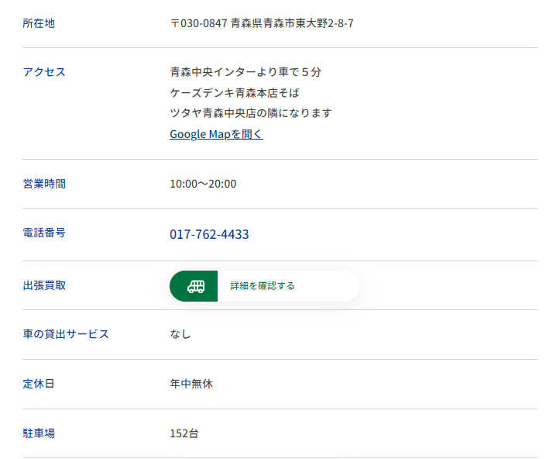This screenshot has width=546, height=459.
Task: Click the business hours 10:00〜20:00
Action: click(203, 184)
